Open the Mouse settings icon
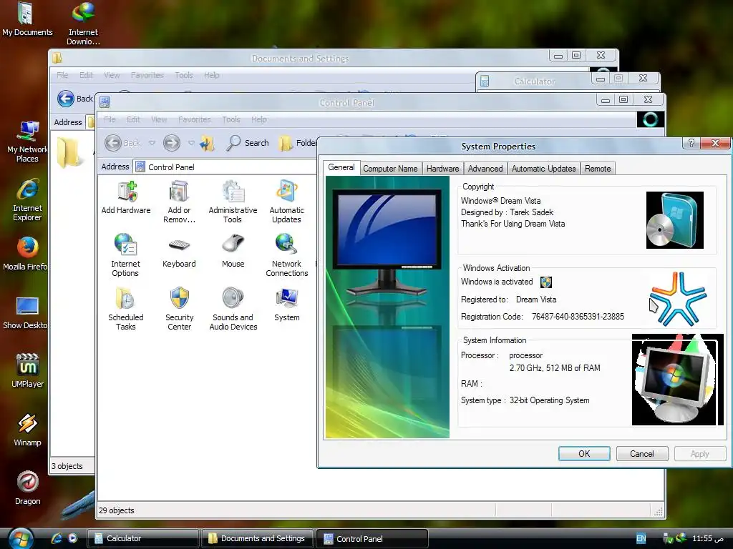The width and height of the screenshot is (733, 549). (x=233, y=251)
